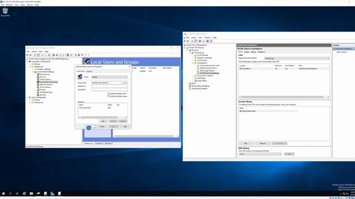Viewport: 355px width, 199px height.
Task: Click red stop circle icon in Editor toolbar
Action: click(x=79, y=55)
